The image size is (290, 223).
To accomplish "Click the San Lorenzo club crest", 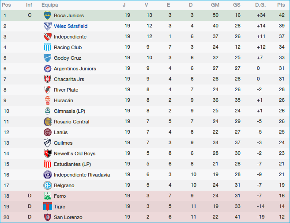I will (x=47, y=217).
